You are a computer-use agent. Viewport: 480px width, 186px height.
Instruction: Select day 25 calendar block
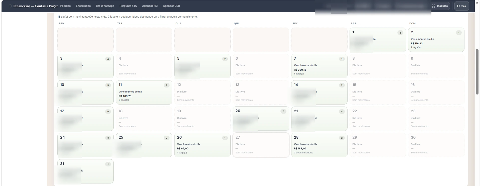pos(144,145)
